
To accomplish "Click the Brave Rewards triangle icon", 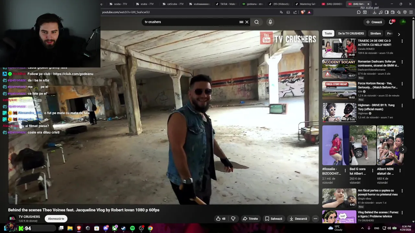I will coord(309,12).
